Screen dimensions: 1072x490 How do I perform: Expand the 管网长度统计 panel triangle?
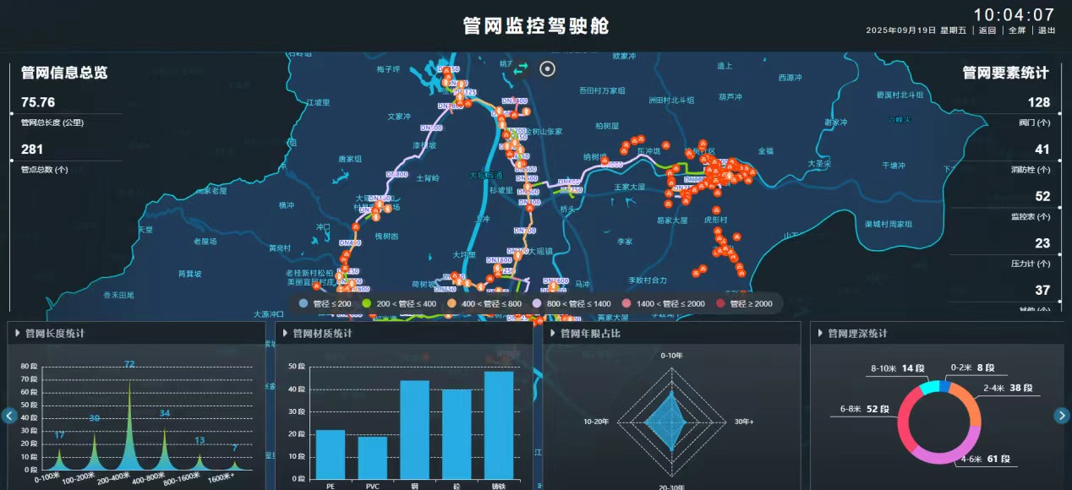tap(18, 334)
